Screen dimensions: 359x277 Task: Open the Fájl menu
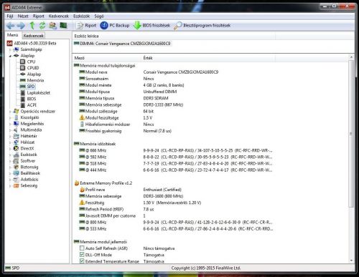pos(10,16)
